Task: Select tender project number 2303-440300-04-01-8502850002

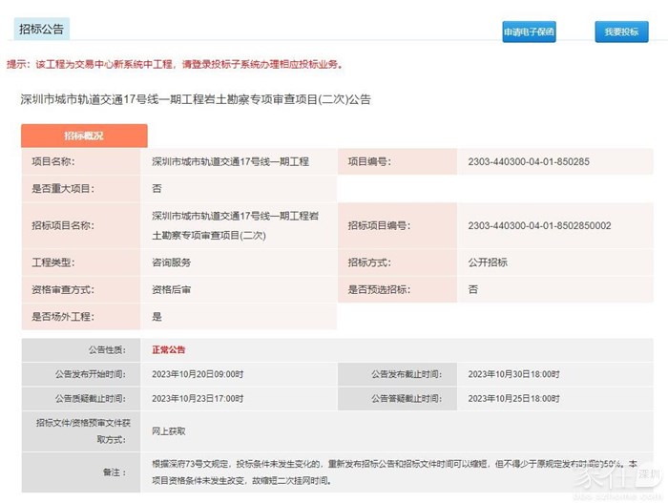Action: click(539, 225)
